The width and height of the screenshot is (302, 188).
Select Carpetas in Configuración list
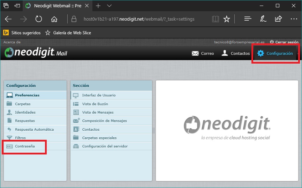pos(35,104)
